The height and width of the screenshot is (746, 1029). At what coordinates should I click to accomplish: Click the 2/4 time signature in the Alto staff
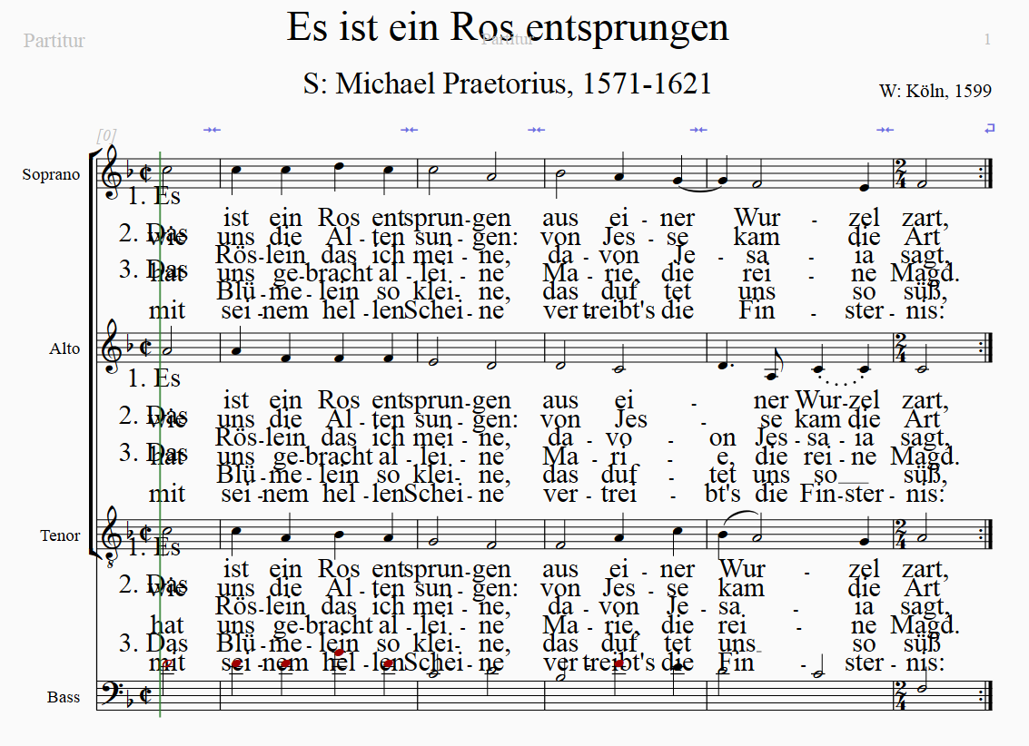click(901, 348)
